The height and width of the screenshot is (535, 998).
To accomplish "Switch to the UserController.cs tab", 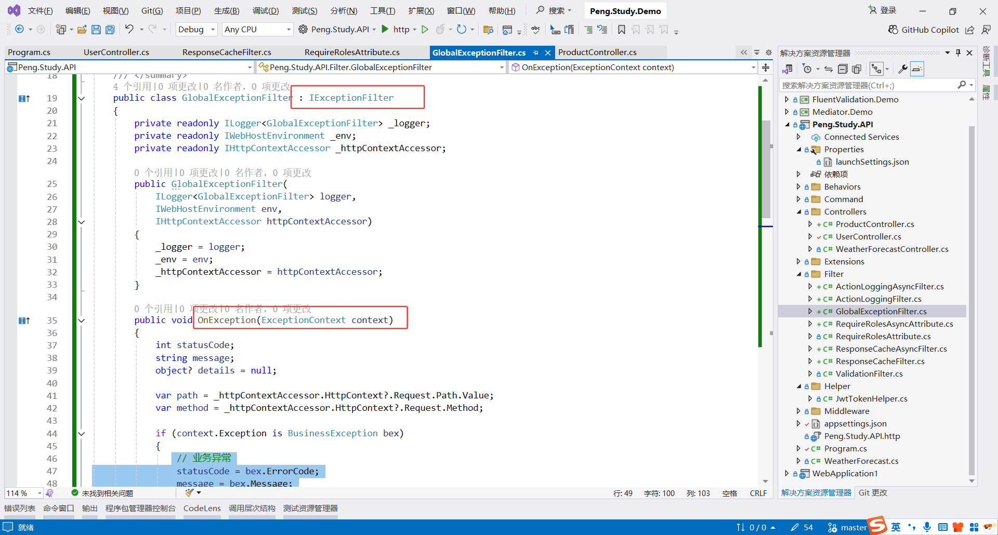I will pyautogui.click(x=116, y=52).
